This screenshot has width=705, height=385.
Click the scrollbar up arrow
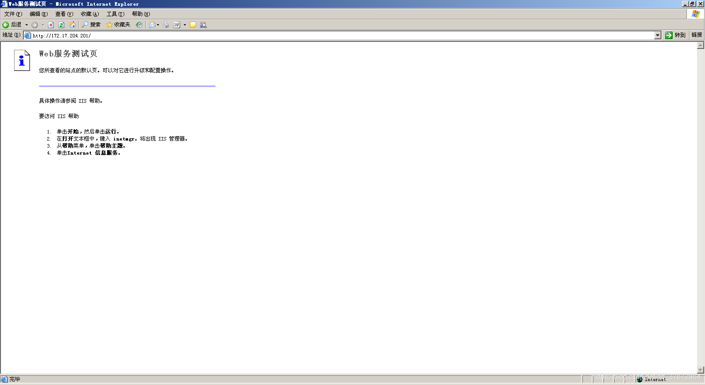click(x=701, y=45)
